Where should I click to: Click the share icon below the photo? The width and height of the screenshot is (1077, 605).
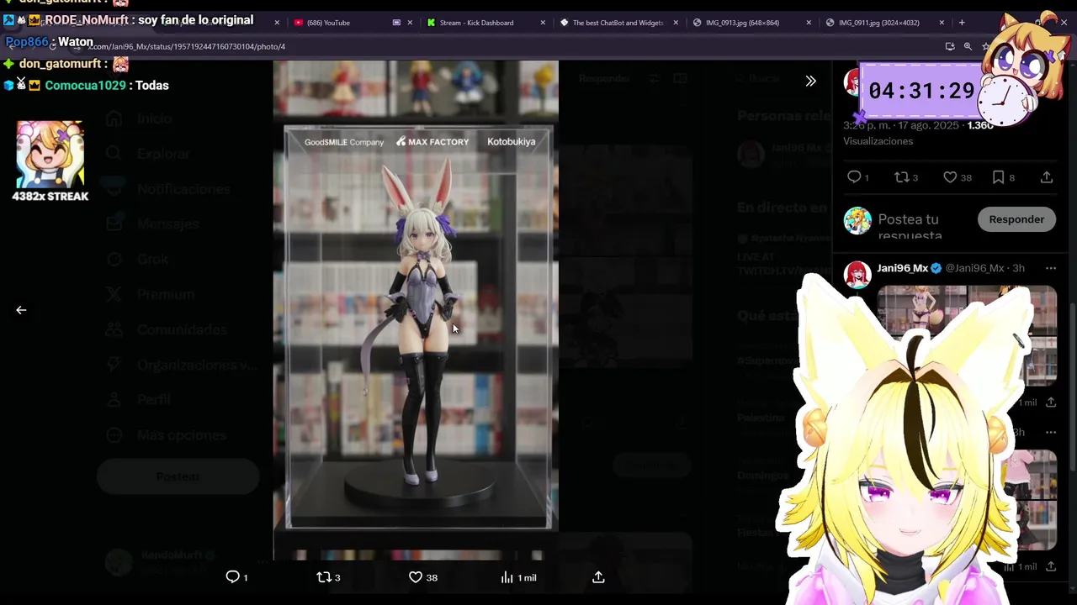click(598, 577)
